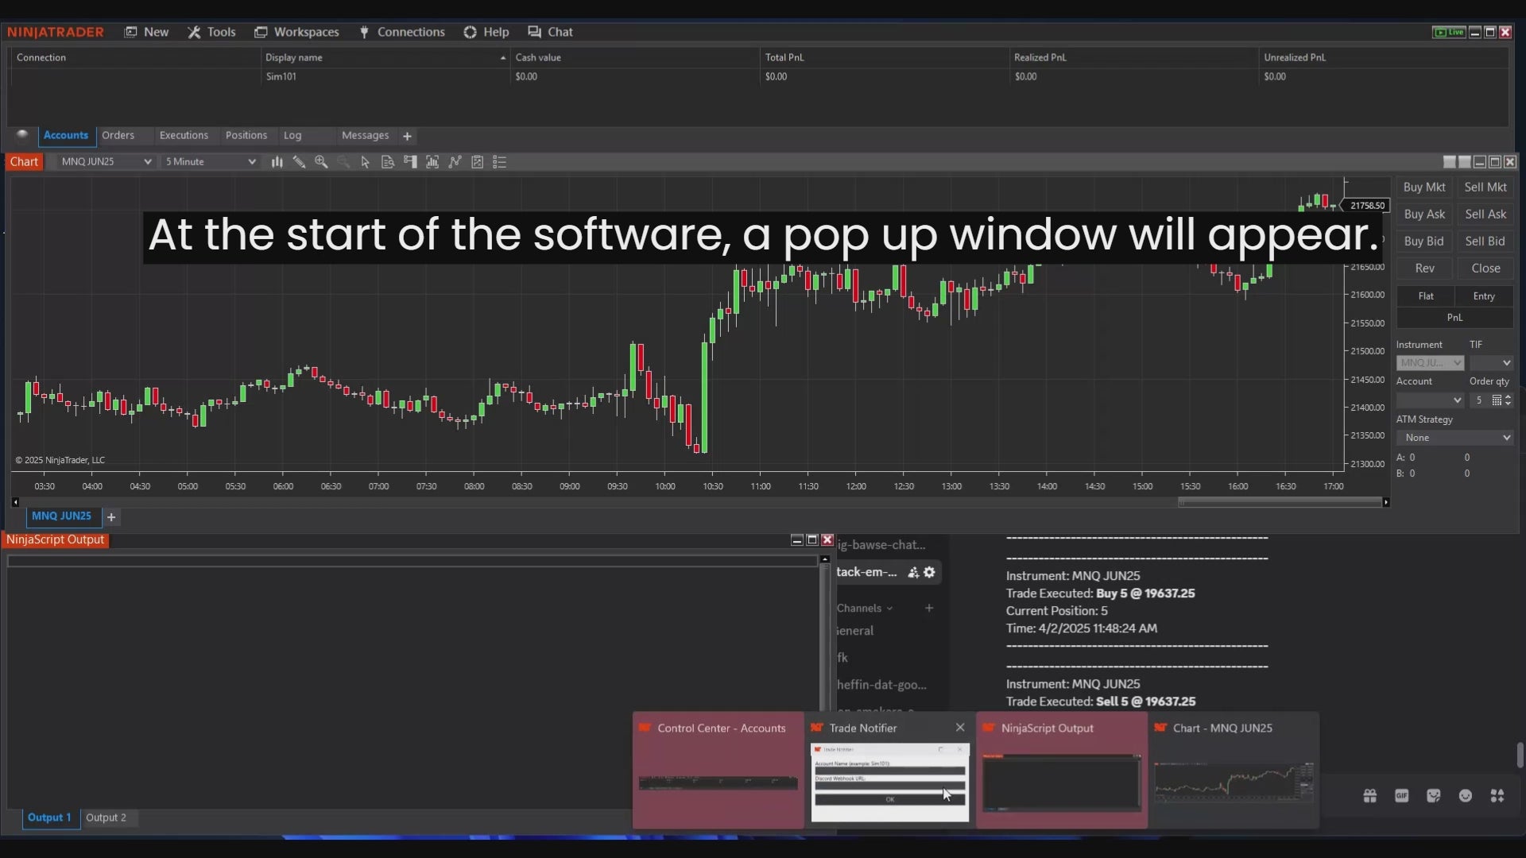Open the Discord GIF picker
The image size is (1526, 858).
[x=1402, y=796]
